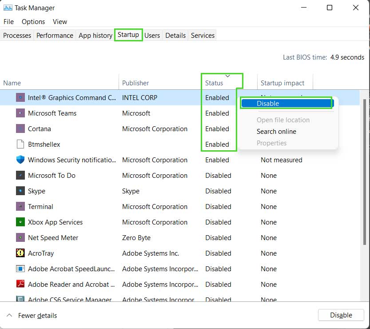Switch to the Details tab

[175, 36]
